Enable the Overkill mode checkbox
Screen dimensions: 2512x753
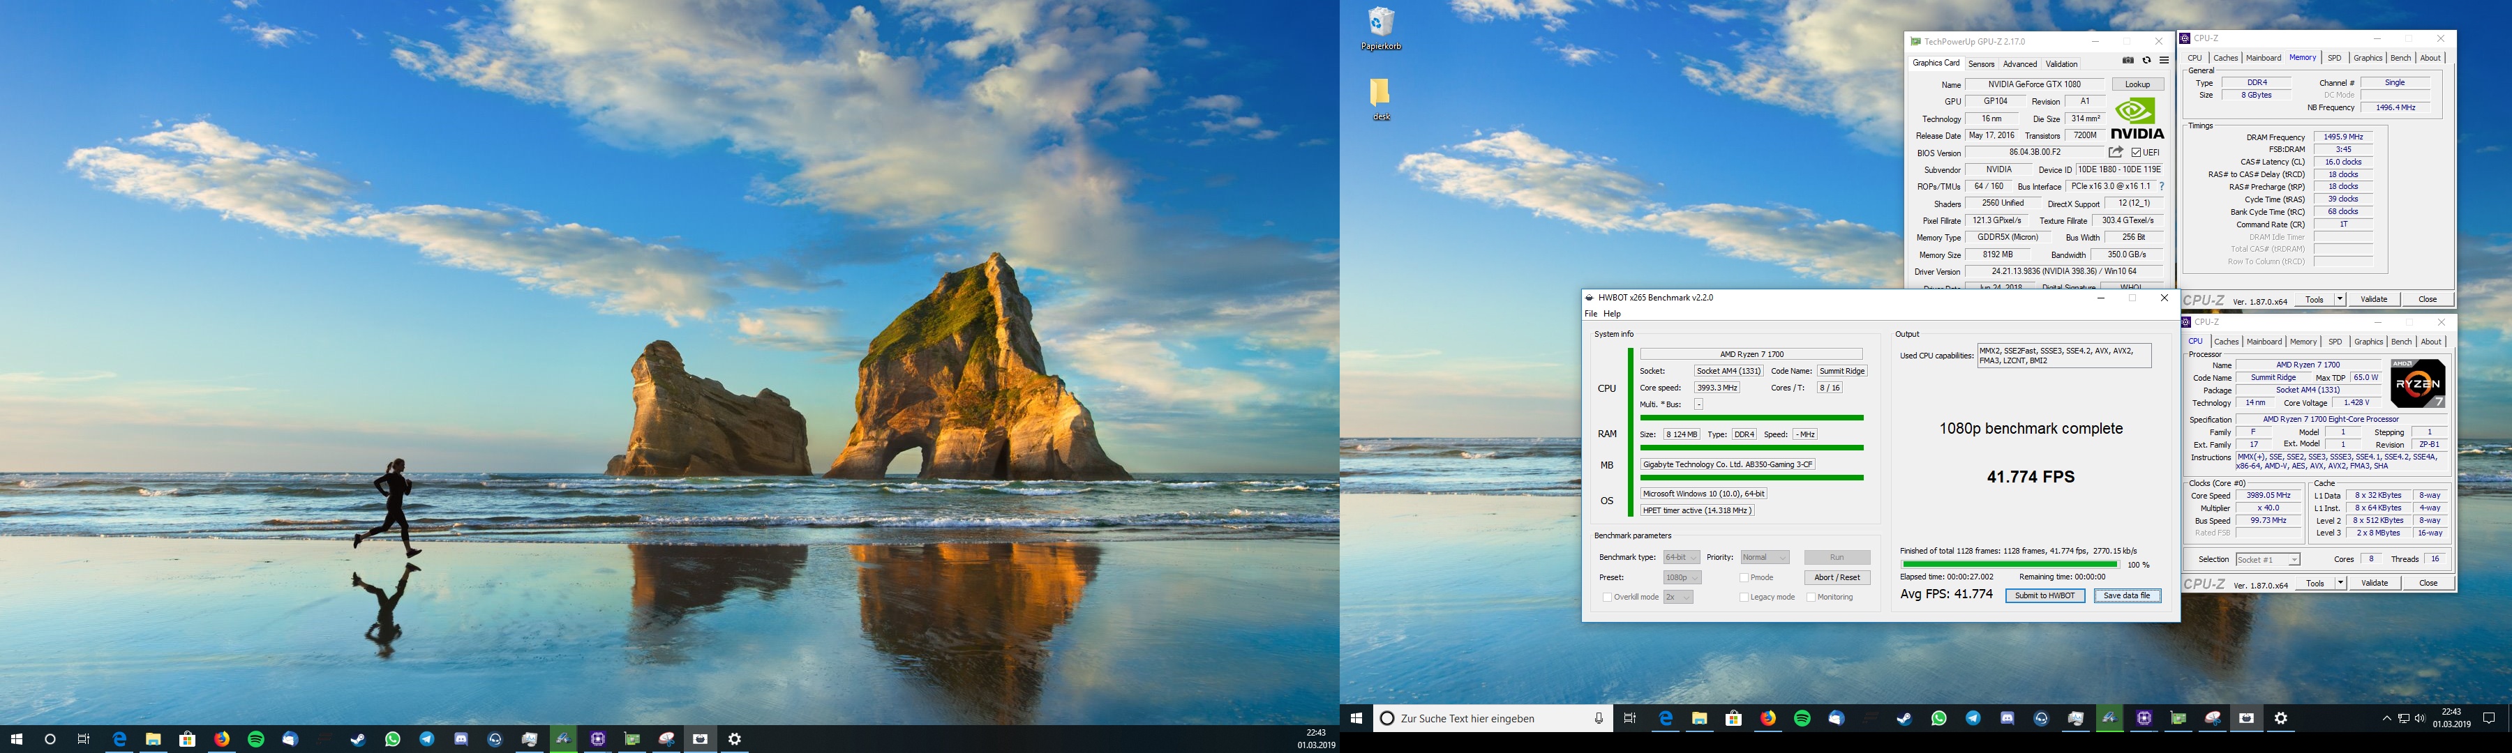1607,597
